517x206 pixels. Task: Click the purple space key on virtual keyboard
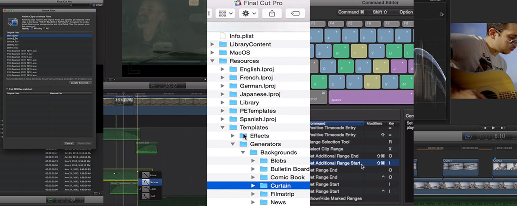click(371, 97)
